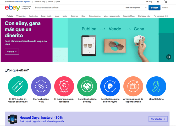The image size is (176, 126).
Task: Open 'Casa y Jardín' category tab
Action: (46, 16)
